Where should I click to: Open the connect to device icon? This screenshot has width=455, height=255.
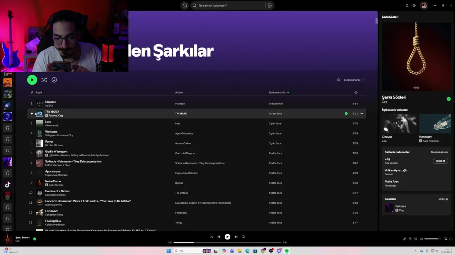[x=416, y=239]
